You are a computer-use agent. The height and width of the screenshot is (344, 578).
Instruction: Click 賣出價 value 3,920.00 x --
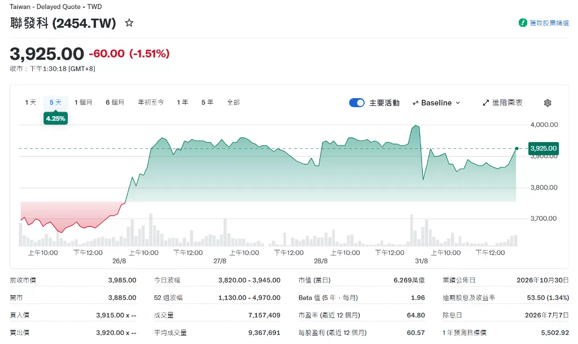(116, 333)
